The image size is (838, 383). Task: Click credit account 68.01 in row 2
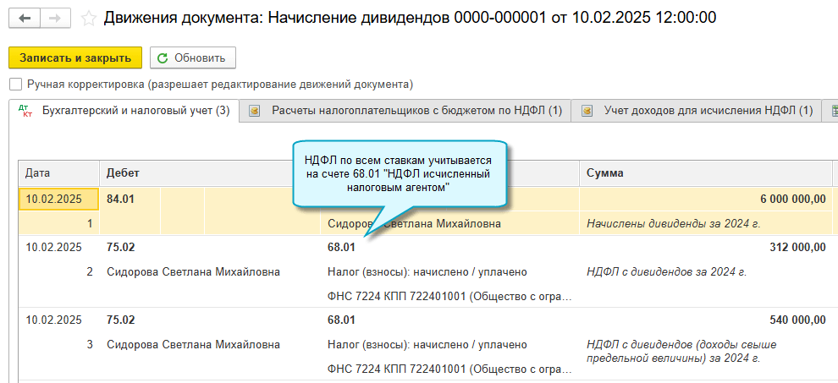pos(341,248)
